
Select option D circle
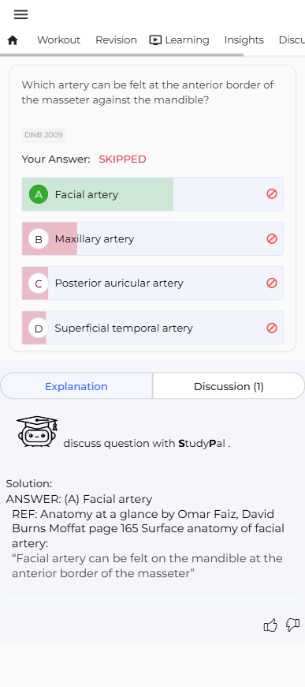[x=39, y=328]
